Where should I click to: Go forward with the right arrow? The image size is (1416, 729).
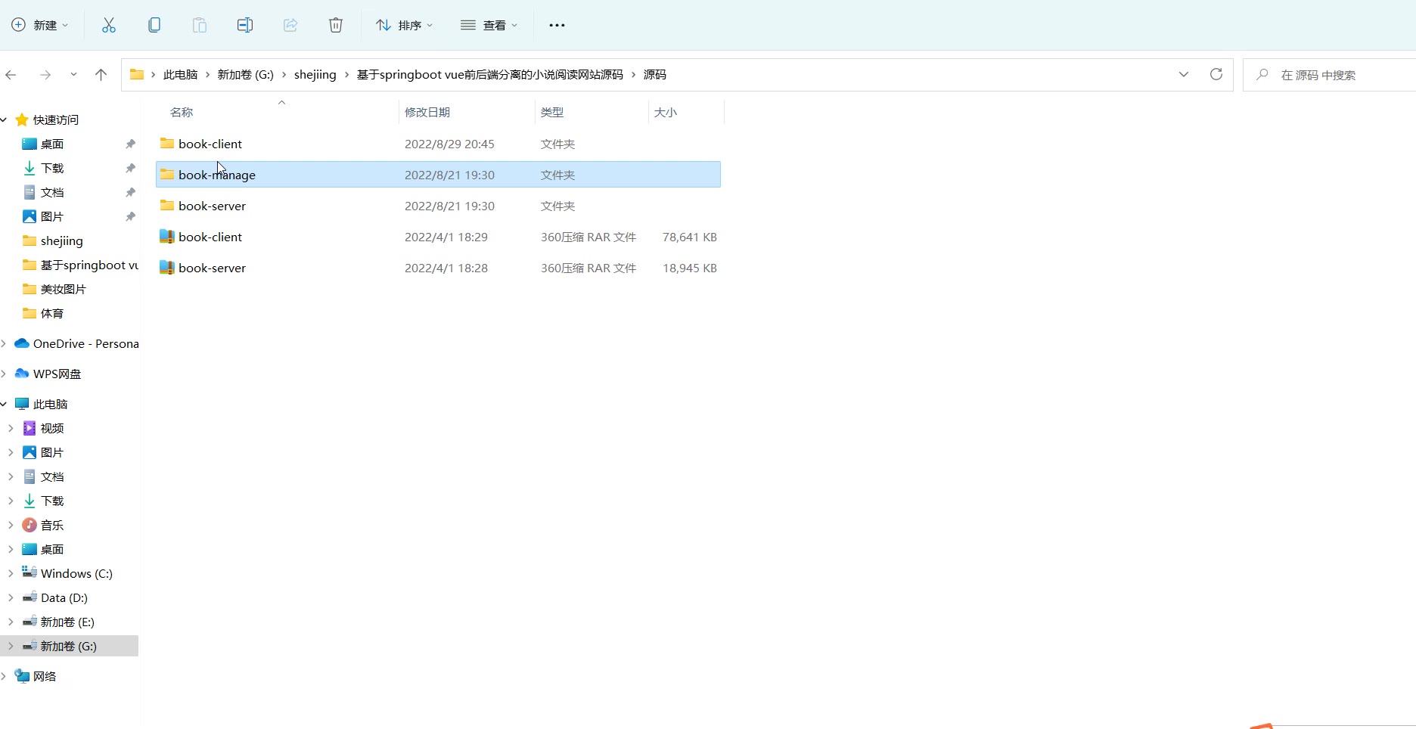(x=45, y=74)
